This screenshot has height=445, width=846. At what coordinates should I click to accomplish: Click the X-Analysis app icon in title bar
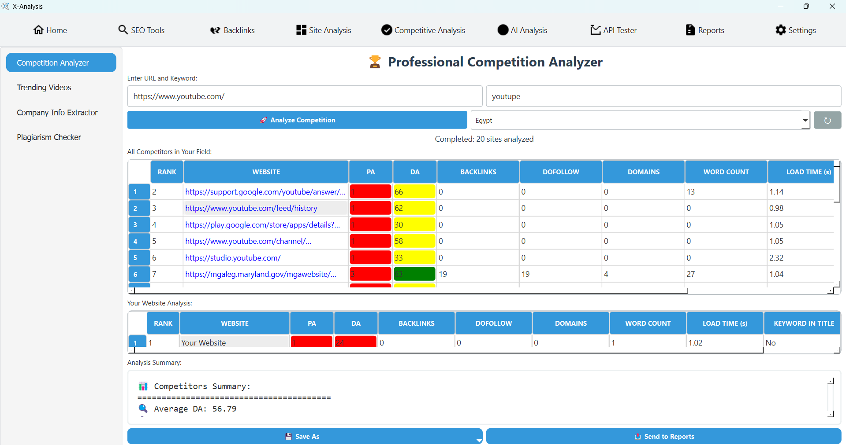click(5, 6)
